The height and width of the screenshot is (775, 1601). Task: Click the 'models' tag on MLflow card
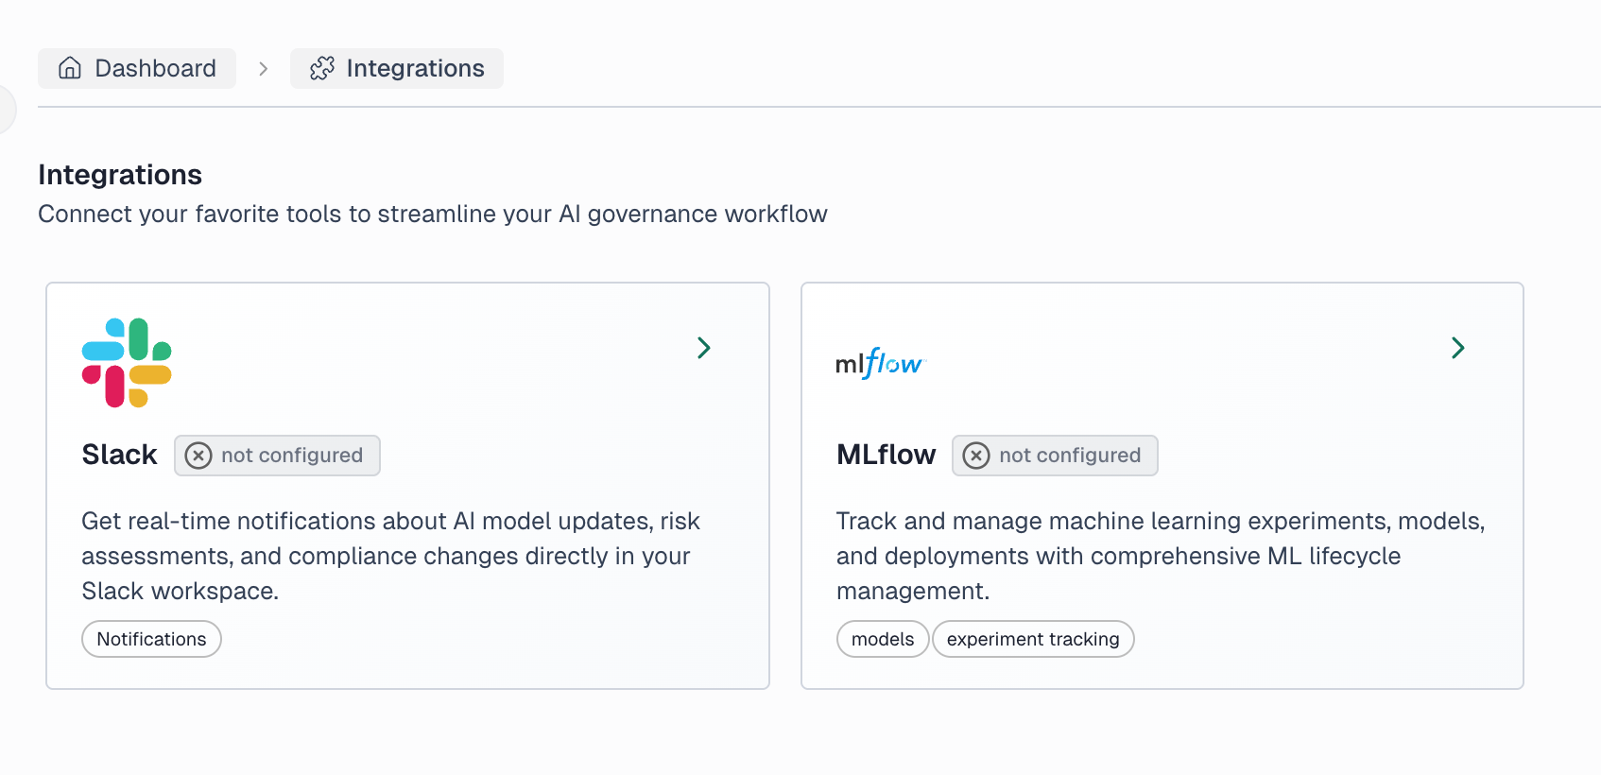click(883, 639)
